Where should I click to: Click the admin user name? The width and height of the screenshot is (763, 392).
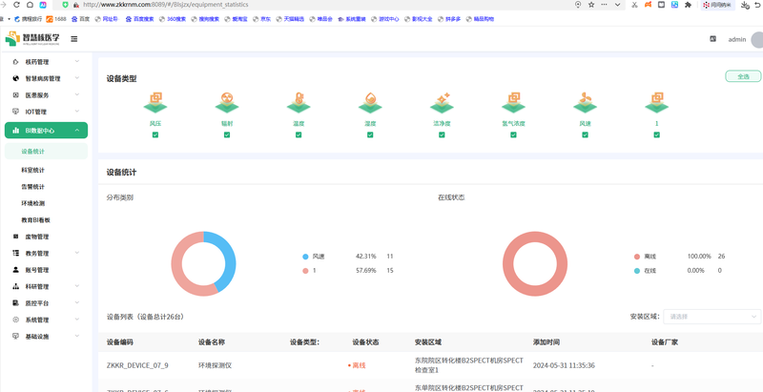point(737,39)
